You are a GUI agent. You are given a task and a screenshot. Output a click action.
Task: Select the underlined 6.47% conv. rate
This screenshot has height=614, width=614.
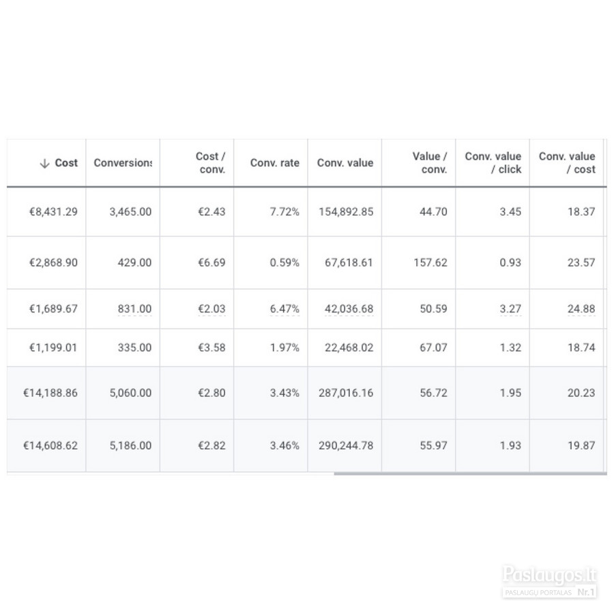(x=284, y=309)
